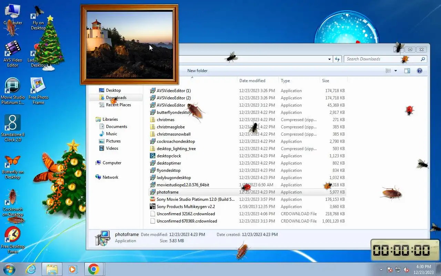Click the refresh address bar button
Image resolution: width=441 pixels, height=276 pixels.
[x=338, y=59]
